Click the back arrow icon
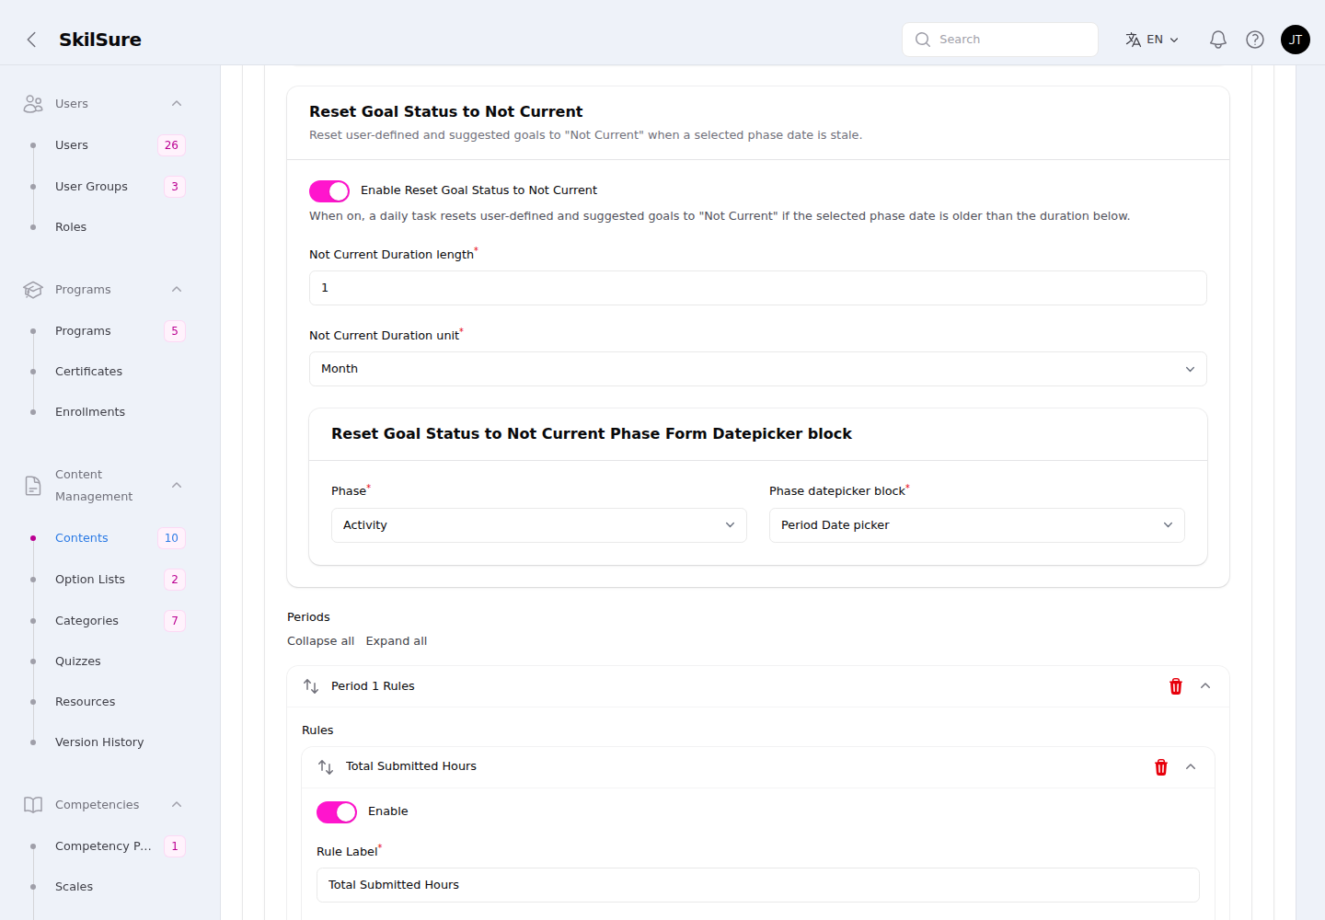This screenshot has height=920, width=1325. click(31, 40)
